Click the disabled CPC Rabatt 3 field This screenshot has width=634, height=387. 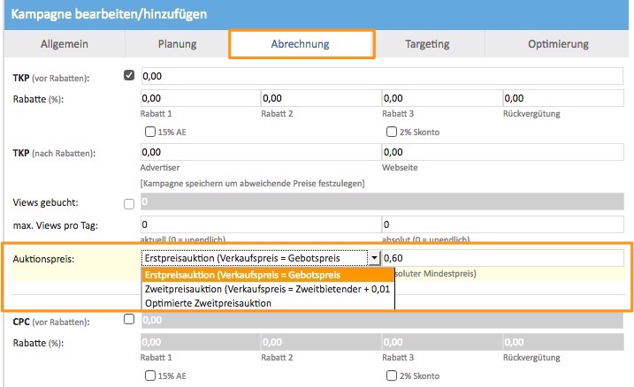click(442, 342)
